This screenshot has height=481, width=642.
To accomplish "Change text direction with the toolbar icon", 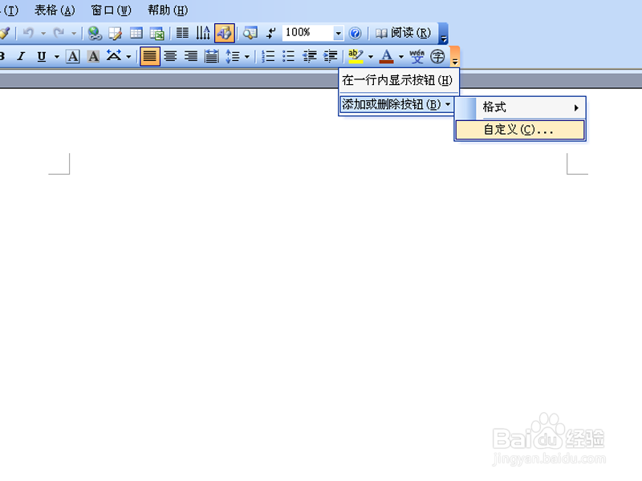I will click(203, 33).
